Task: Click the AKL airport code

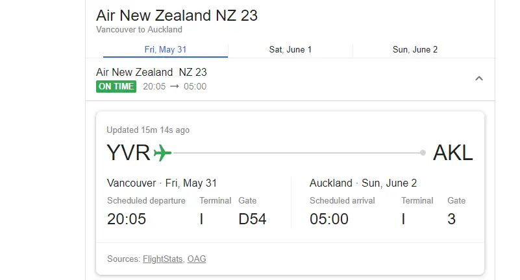Action: (x=453, y=153)
